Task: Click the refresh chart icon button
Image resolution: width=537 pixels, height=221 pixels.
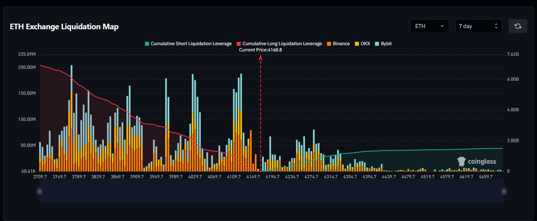Action: [x=518, y=26]
